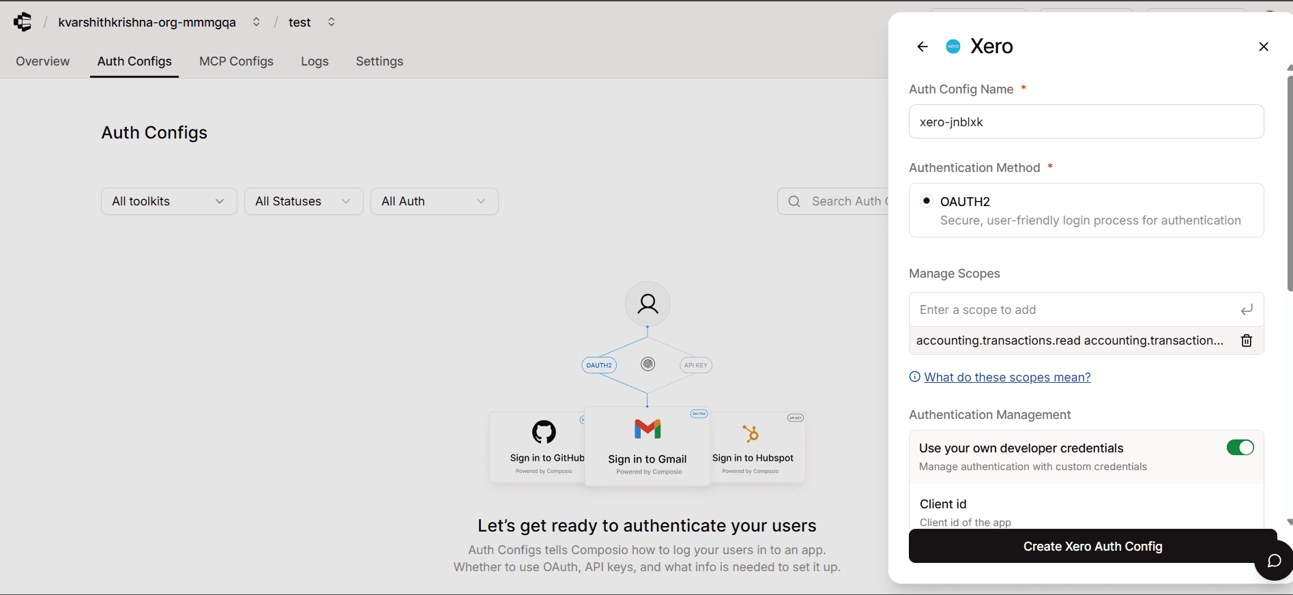
Task: Switch to the Auth Configs tab
Action: tap(134, 61)
